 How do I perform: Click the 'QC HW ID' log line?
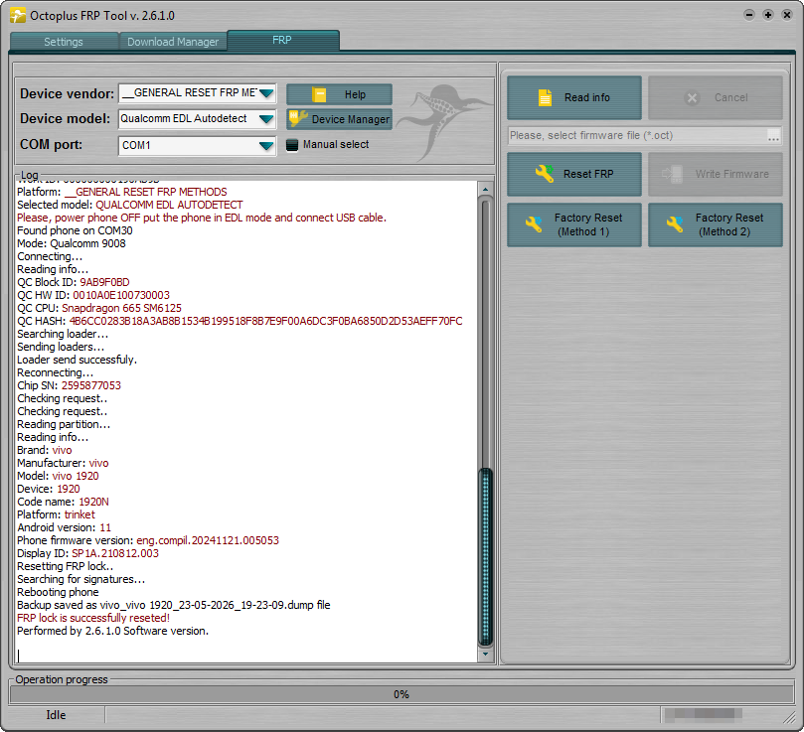point(93,295)
